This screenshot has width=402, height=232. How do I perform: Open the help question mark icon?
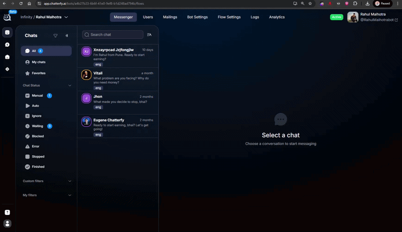pyautogui.click(x=7, y=212)
